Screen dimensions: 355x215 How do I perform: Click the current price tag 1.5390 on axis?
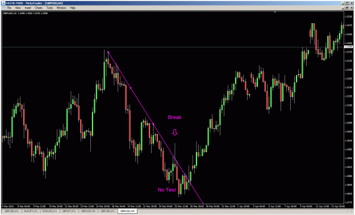click(348, 47)
